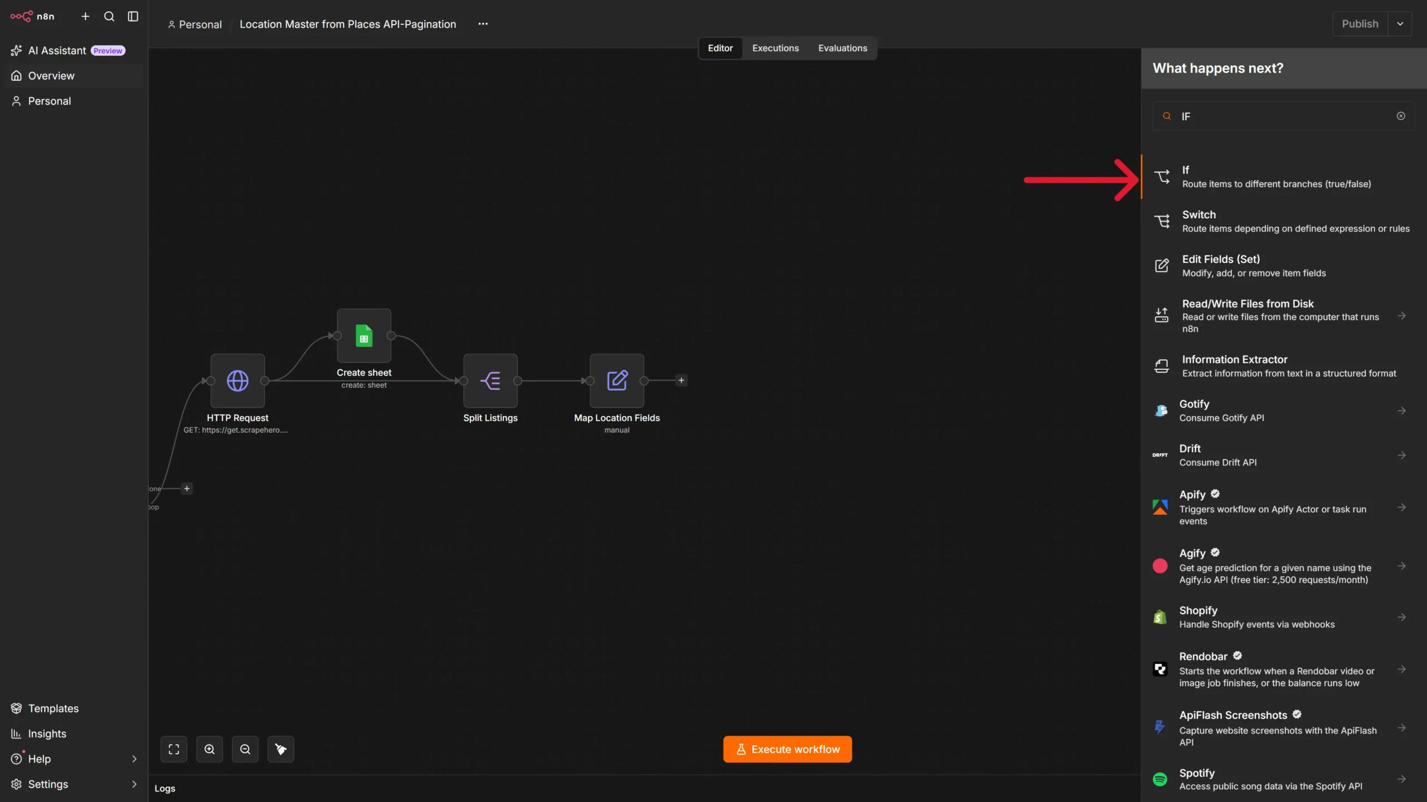Click the 'create: sheet' subtitle under Create sheet

[x=364, y=385]
